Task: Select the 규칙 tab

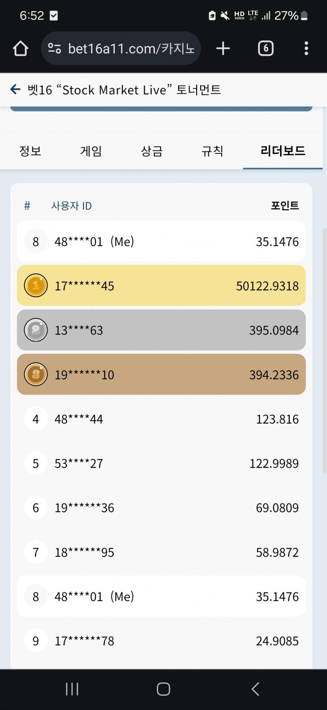Action: (212, 151)
